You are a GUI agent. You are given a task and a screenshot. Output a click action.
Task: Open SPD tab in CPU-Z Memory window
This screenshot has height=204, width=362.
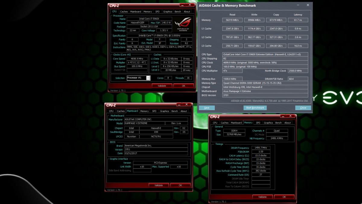(x=258, y=123)
